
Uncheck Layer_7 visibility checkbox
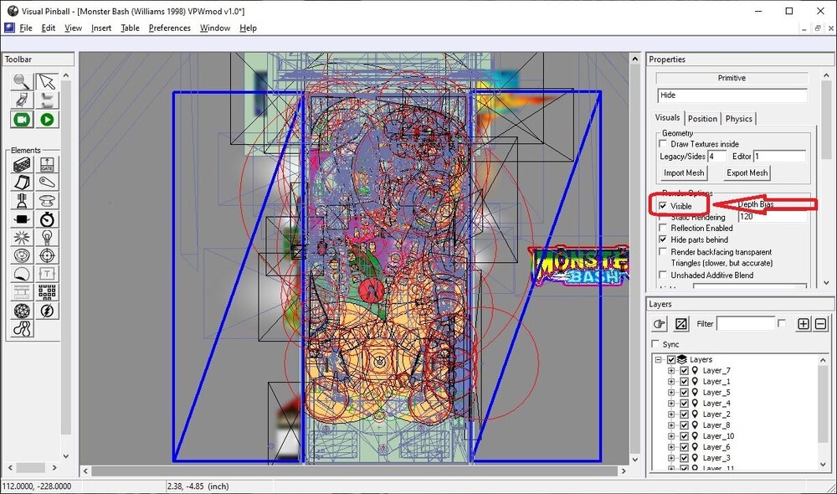tap(685, 371)
